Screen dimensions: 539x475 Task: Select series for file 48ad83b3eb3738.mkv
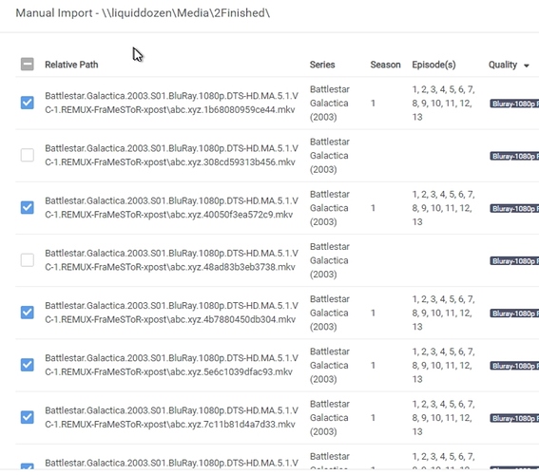[329, 260]
